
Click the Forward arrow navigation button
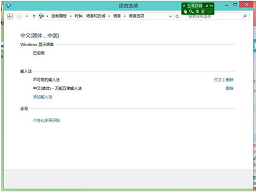(19, 16)
